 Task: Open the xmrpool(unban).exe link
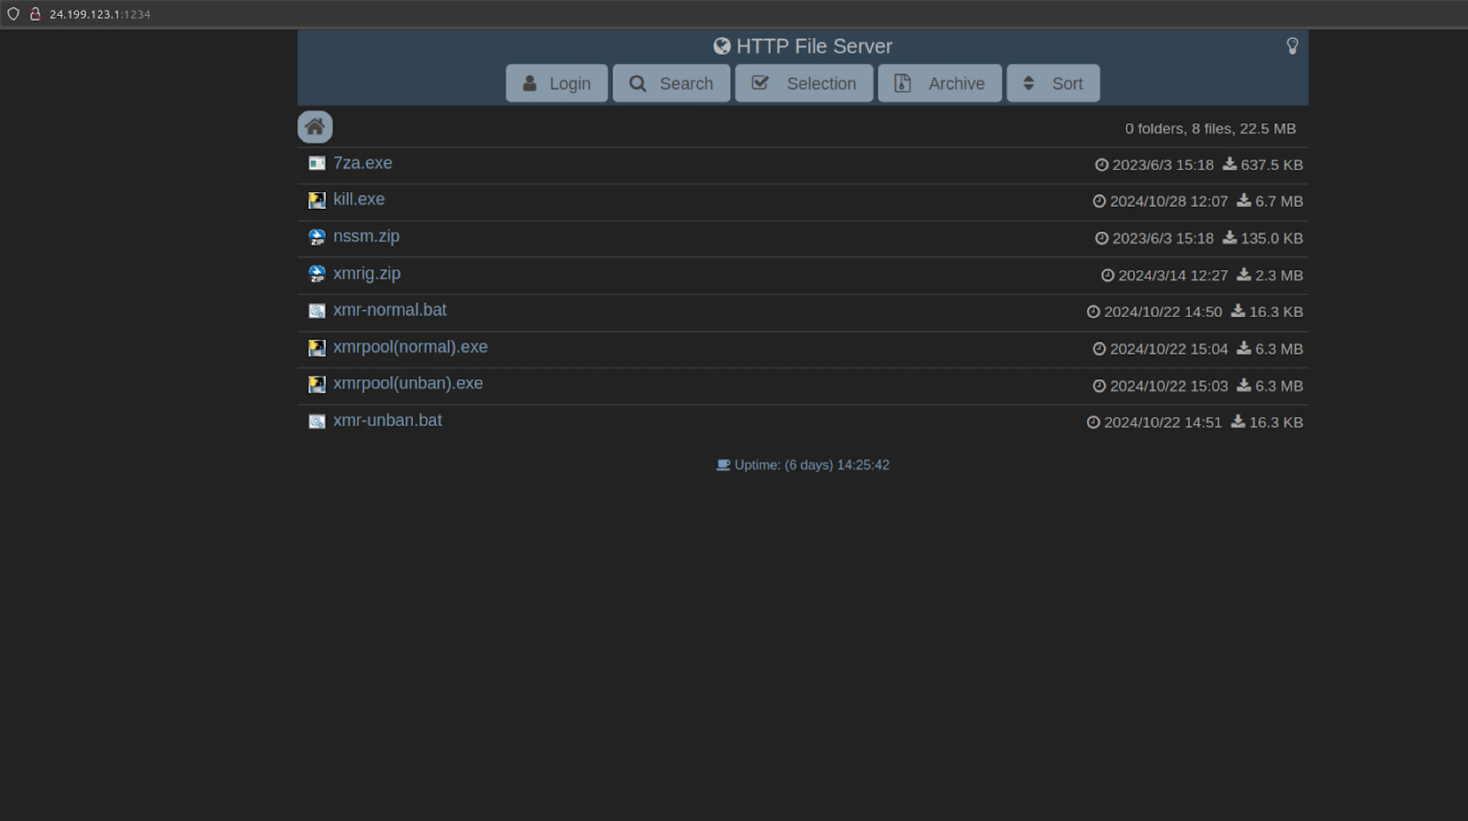pos(408,383)
